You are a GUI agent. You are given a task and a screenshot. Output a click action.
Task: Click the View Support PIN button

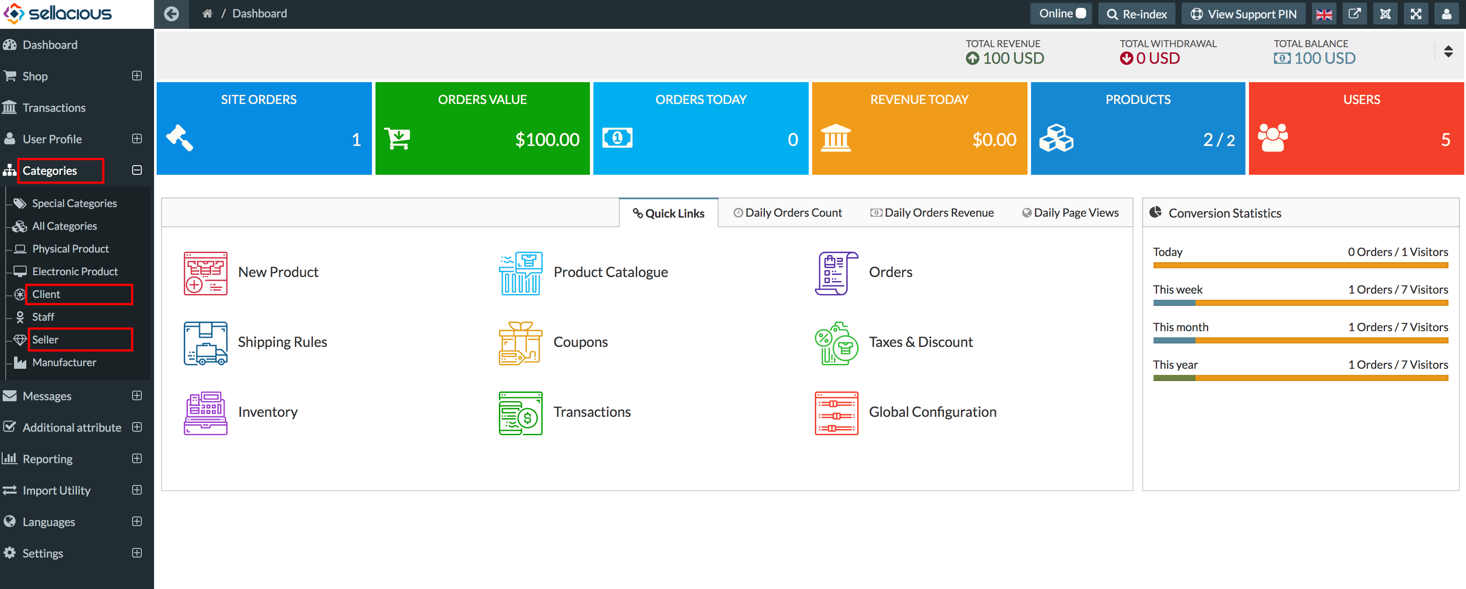click(x=1244, y=14)
